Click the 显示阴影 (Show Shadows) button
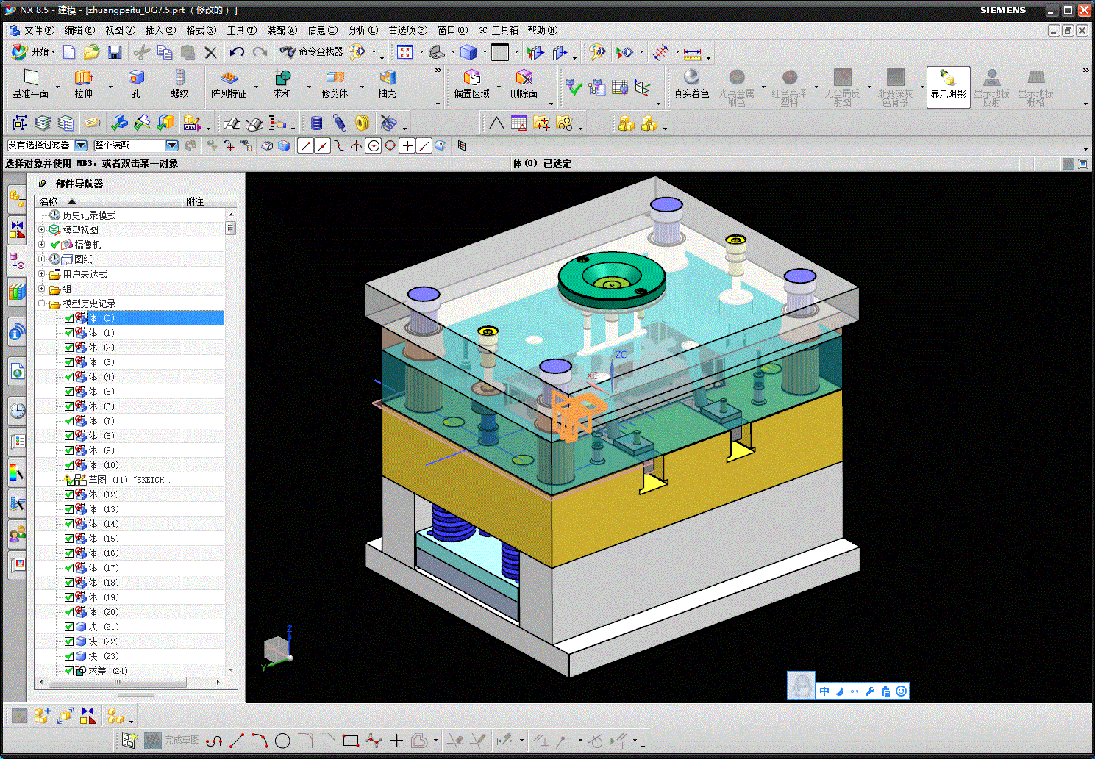Image resolution: width=1095 pixels, height=759 pixels. point(948,87)
